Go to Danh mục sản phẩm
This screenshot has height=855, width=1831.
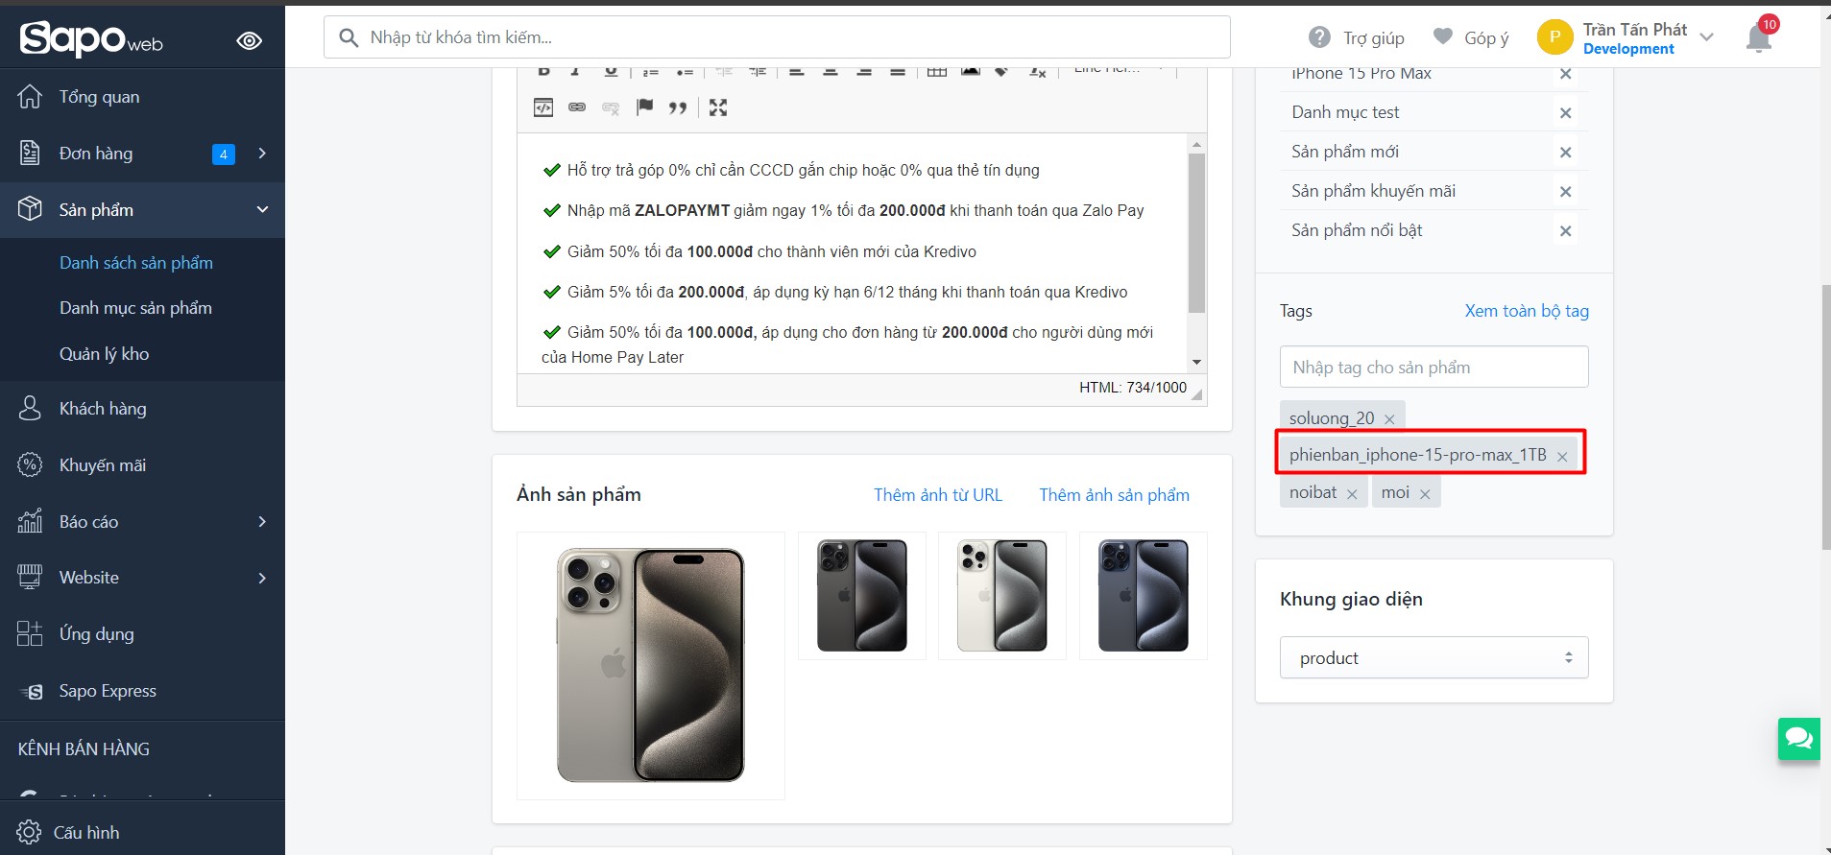pyautogui.click(x=135, y=308)
